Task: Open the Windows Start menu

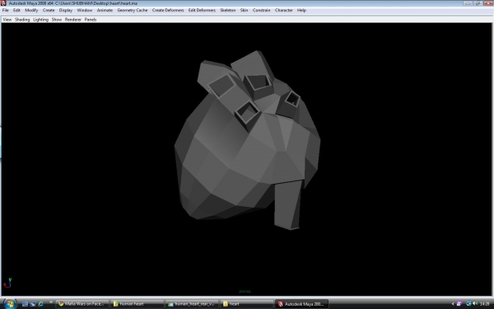Action: pyautogui.click(x=10, y=303)
